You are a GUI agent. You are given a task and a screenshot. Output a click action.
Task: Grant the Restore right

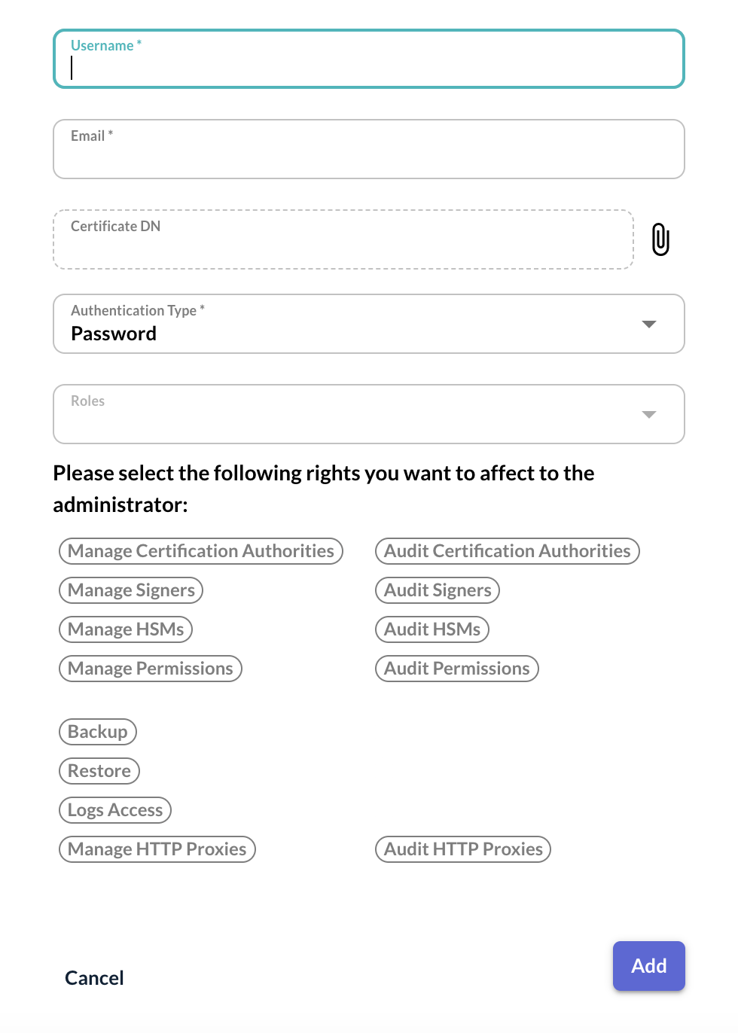coord(99,770)
